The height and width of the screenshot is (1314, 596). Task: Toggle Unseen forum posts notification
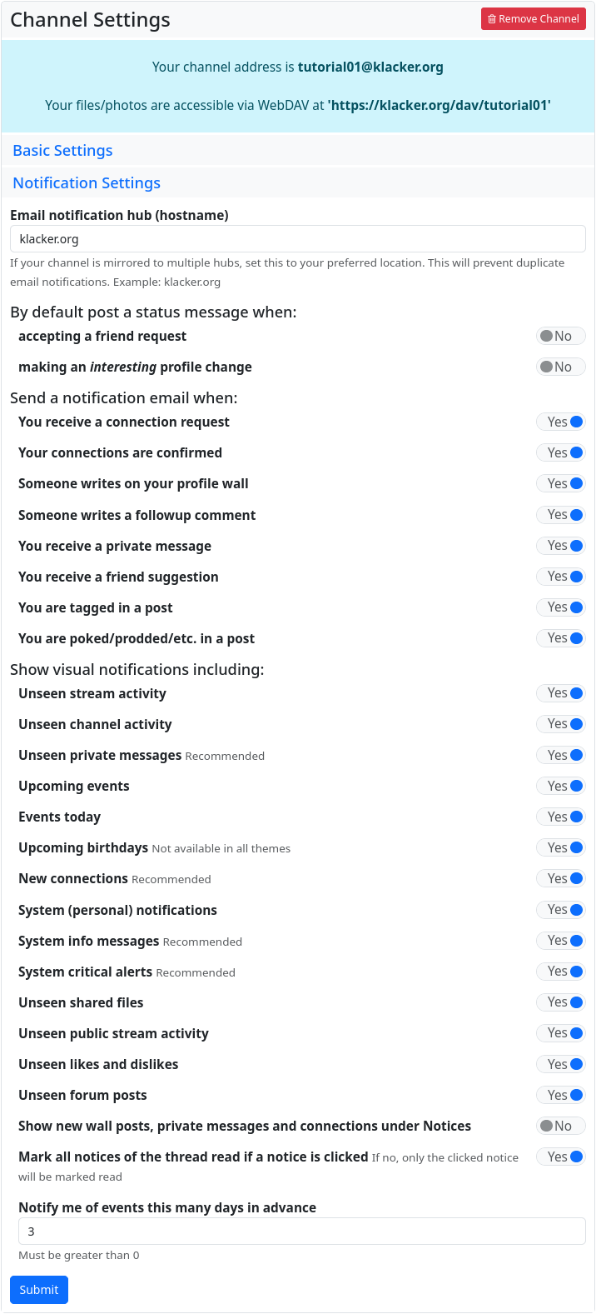tap(560, 1096)
